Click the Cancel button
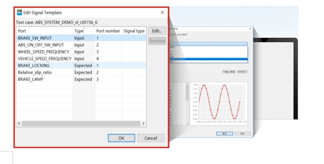This screenshot has height=164, width=324. tap(151, 138)
